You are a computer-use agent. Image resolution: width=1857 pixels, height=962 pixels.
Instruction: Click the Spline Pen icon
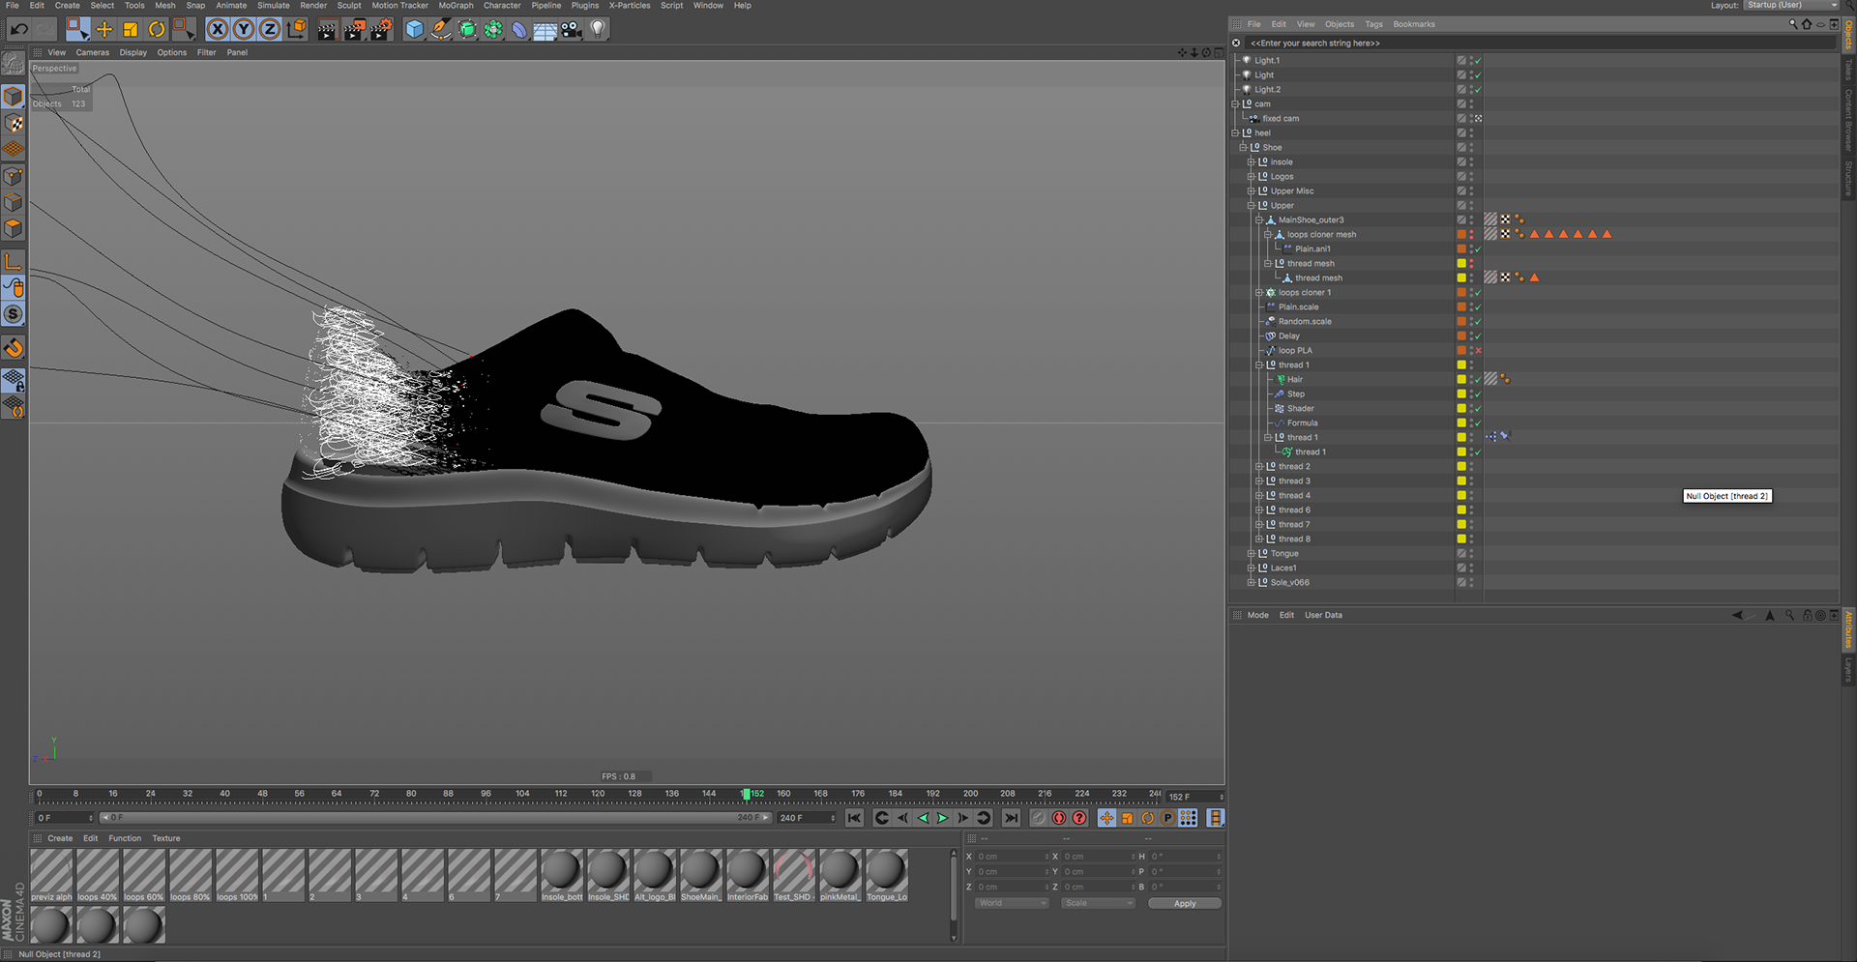click(441, 29)
